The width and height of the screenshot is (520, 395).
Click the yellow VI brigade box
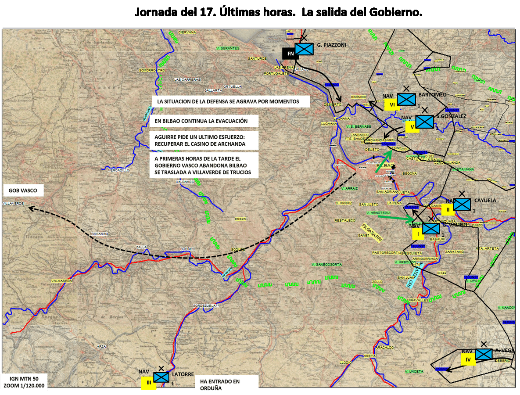(392, 104)
